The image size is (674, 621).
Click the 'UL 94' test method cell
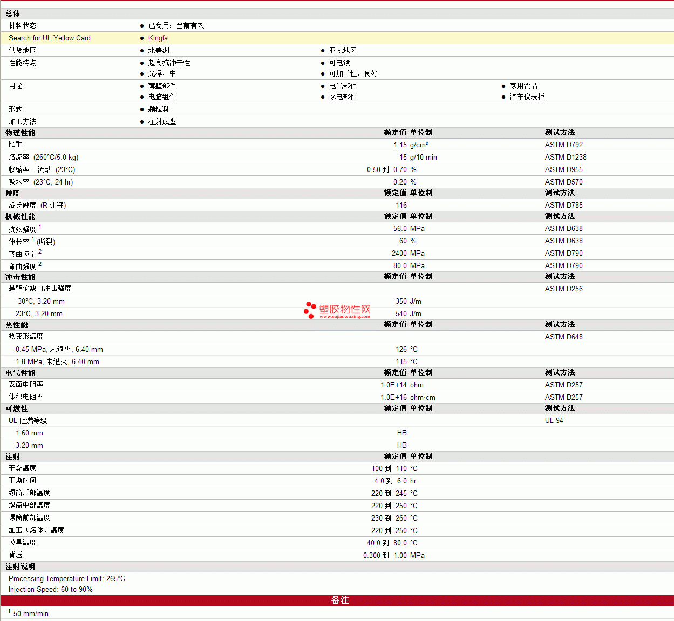pos(554,420)
